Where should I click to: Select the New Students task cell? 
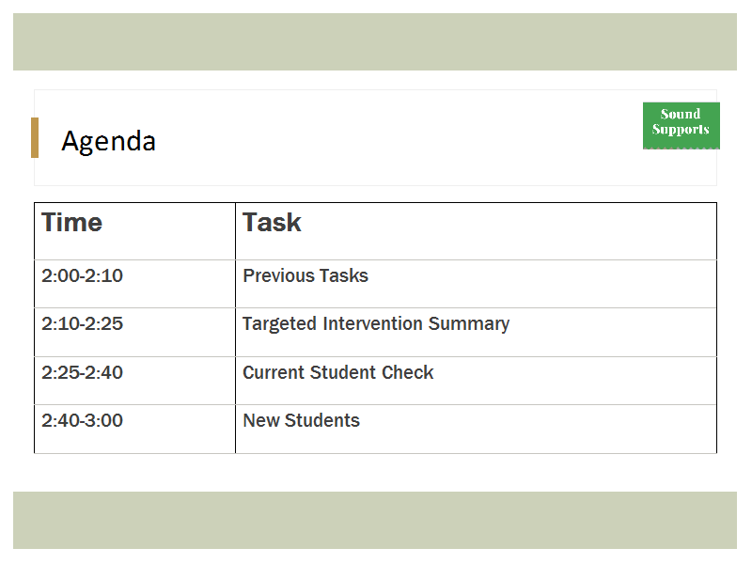(477, 430)
